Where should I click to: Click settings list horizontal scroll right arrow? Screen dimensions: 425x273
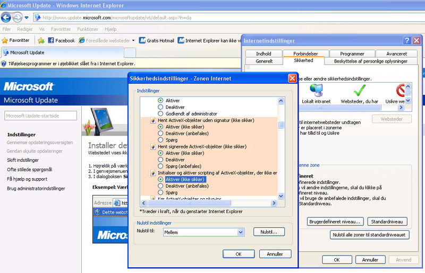tap(274, 203)
